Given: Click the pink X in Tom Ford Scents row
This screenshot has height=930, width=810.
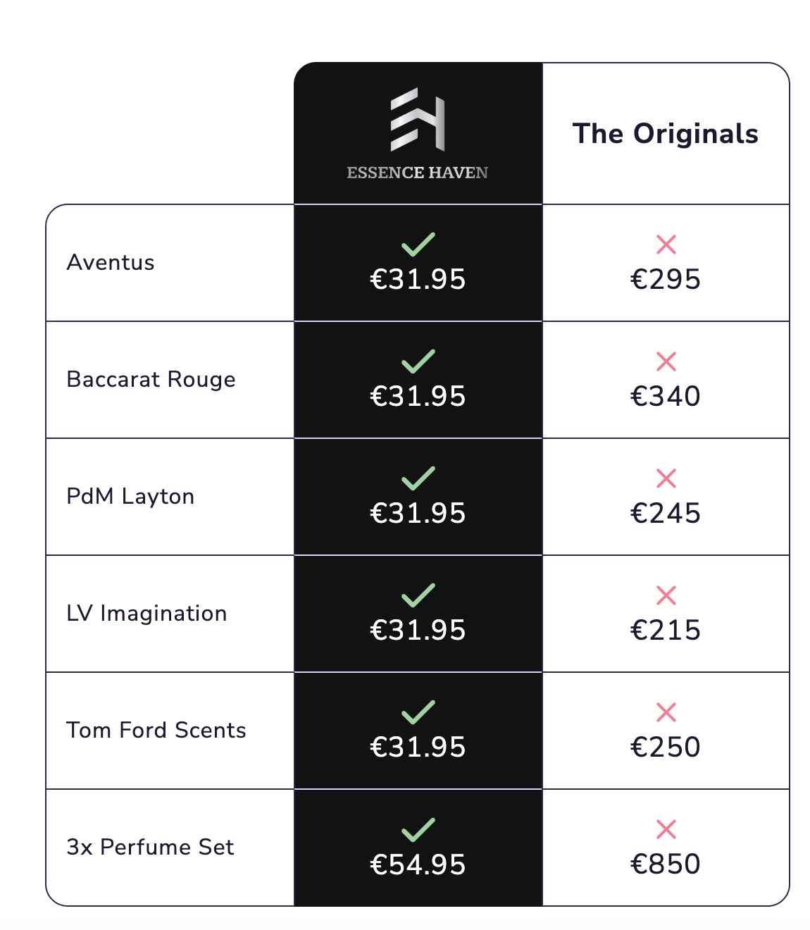Looking at the screenshot, I should coord(666,712).
